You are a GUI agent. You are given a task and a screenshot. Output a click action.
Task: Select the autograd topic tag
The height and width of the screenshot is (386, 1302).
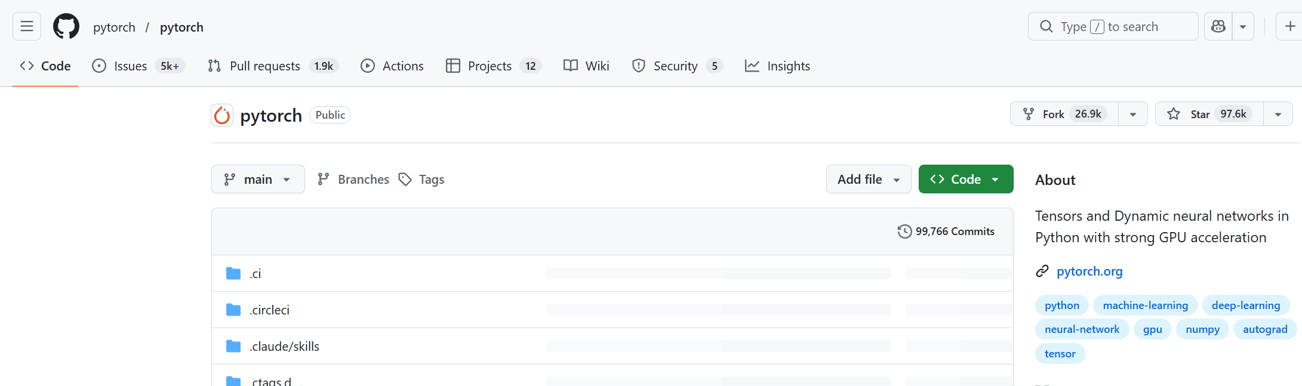click(1265, 329)
